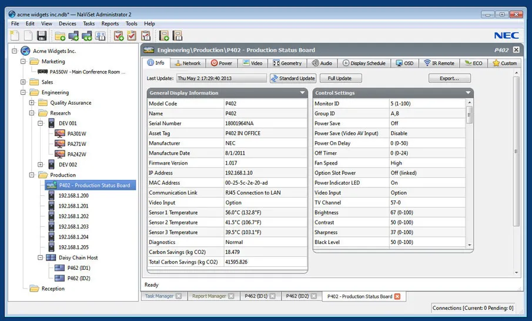The width and height of the screenshot is (532, 321).
Task: Click Control Settings scroll up arrow
Action: pos(470,102)
